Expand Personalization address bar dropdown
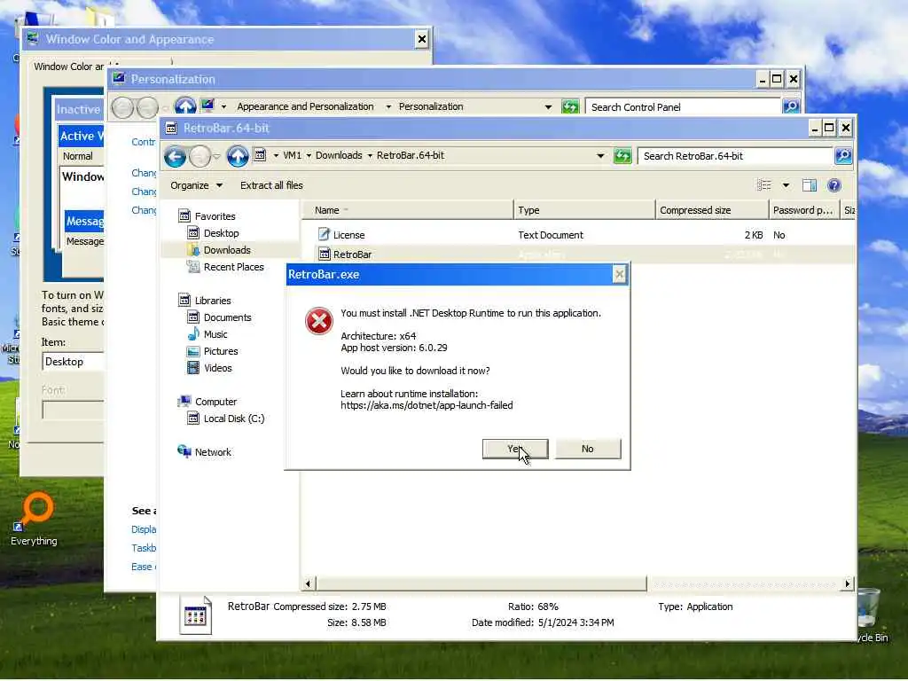 (548, 107)
